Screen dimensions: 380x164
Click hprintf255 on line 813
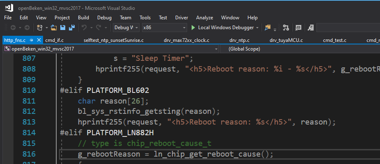100,122
